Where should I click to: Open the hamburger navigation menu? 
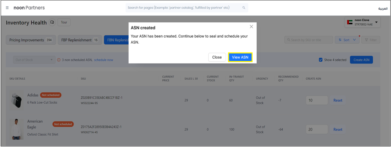7,8
